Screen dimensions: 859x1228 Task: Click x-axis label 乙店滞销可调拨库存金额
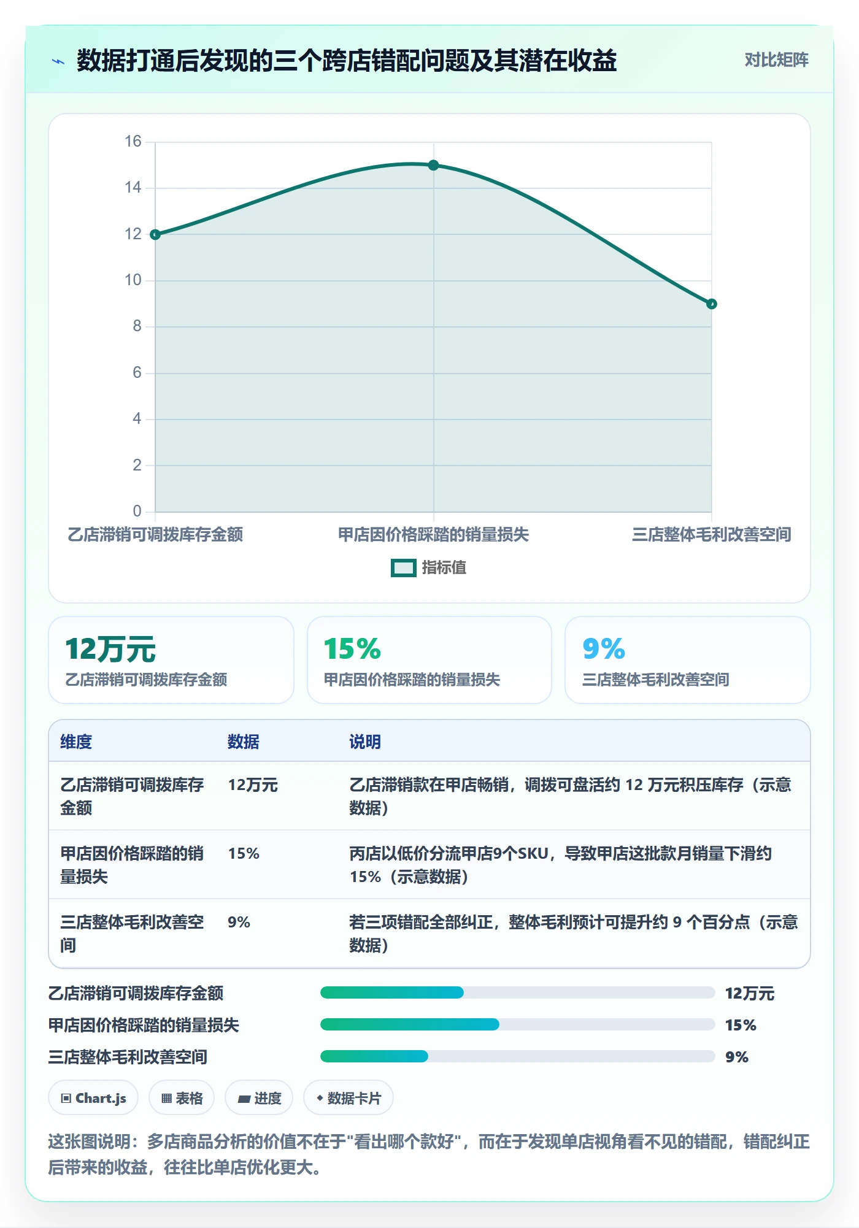[155, 535]
